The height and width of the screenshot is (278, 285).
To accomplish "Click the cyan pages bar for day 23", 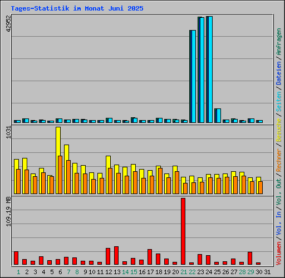I will coord(202,70).
